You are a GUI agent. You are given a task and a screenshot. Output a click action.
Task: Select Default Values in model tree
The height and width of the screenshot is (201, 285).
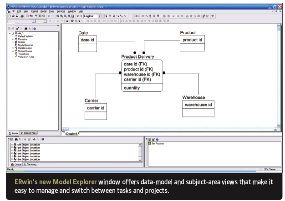pyautogui.click(x=25, y=36)
